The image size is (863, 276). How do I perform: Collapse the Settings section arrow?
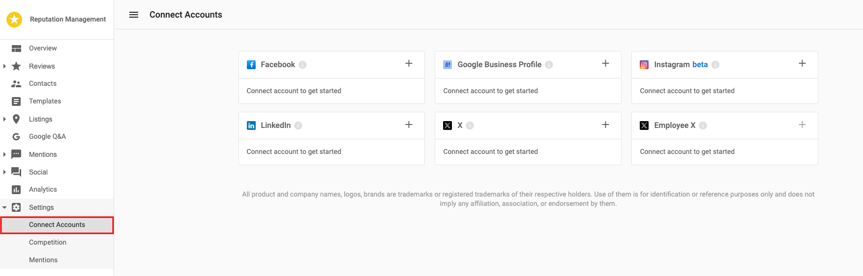point(4,207)
